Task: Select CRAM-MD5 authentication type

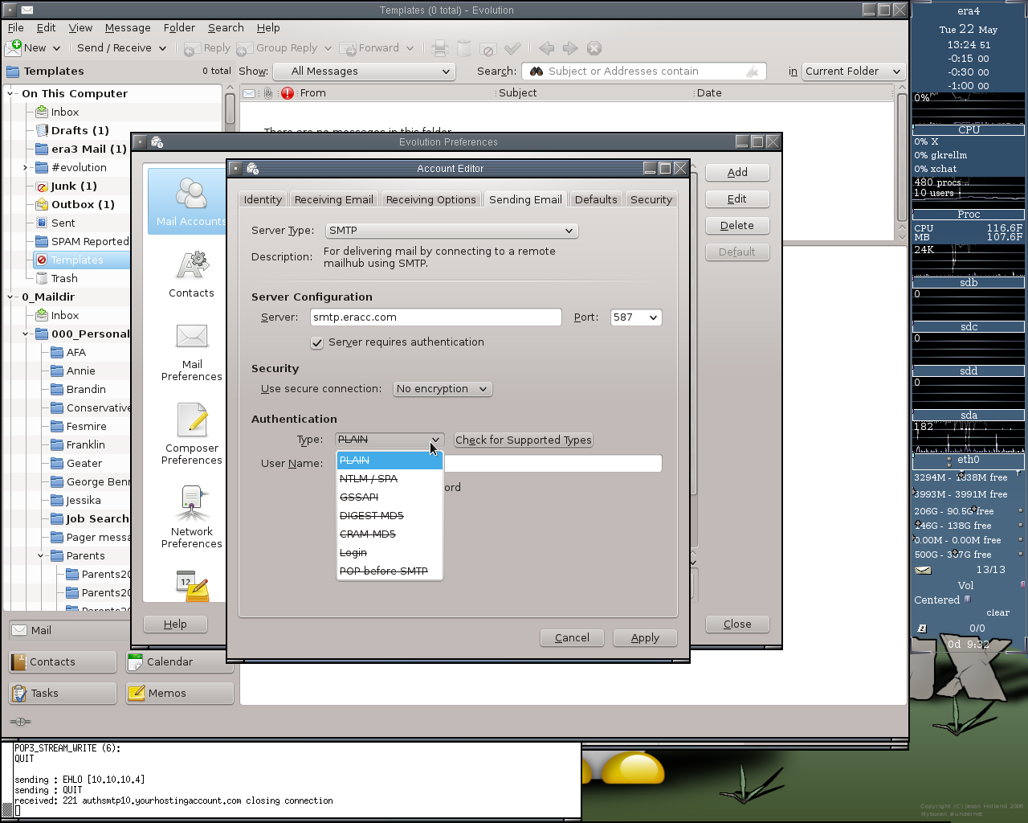Action: tap(390, 534)
